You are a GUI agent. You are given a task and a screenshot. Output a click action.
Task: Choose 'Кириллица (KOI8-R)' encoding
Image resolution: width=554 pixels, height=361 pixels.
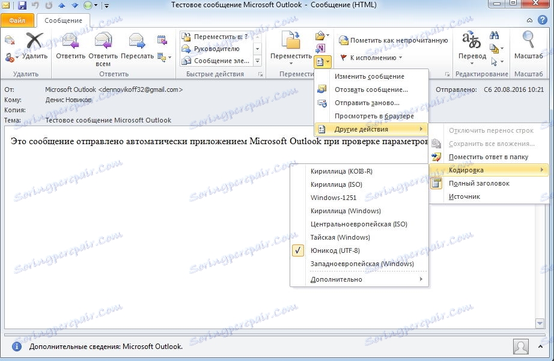tap(359, 171)
